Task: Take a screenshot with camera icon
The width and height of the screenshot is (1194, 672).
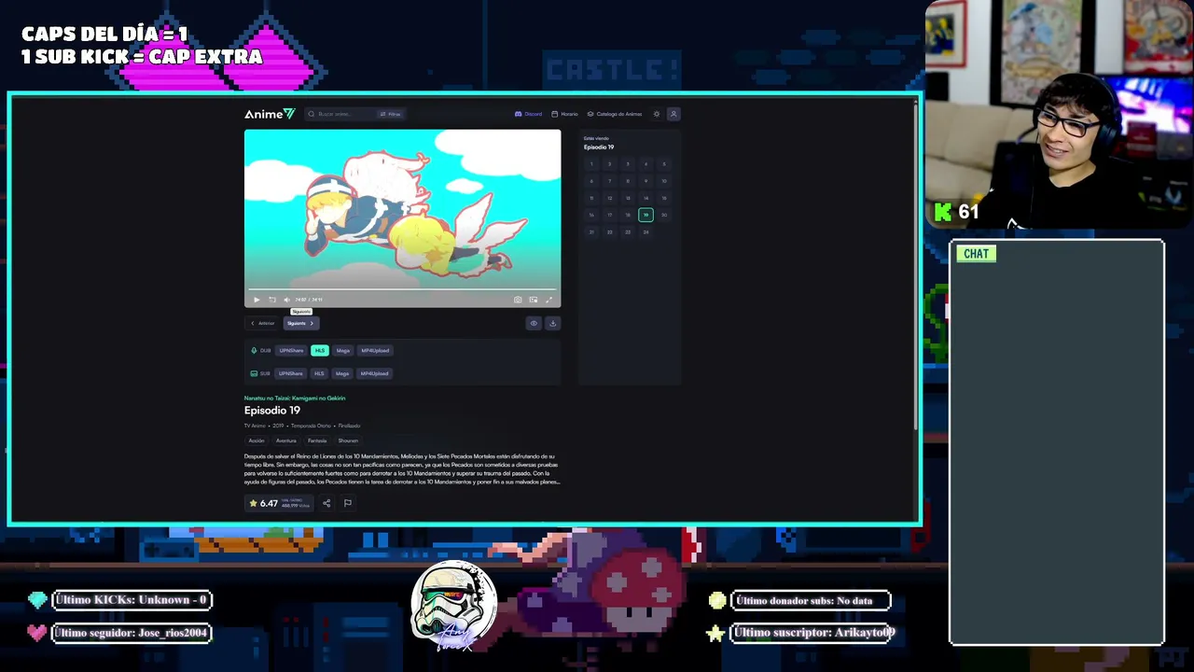Action: 518,300
